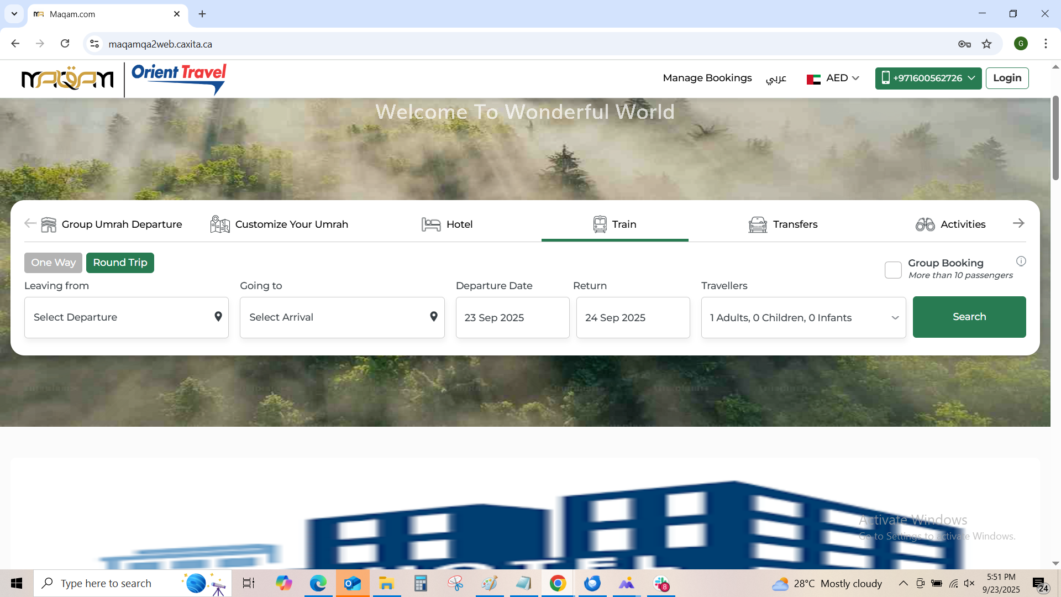Click the location pin in Select Departure
This screenshot has width=1061, height=597.
pos(218,317)
